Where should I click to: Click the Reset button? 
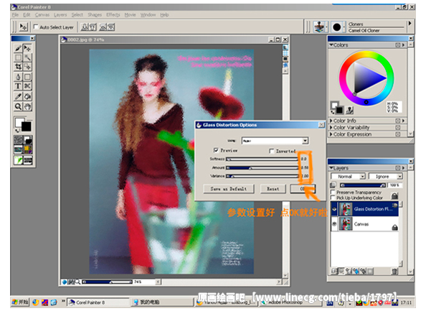(x=273, y=189)
